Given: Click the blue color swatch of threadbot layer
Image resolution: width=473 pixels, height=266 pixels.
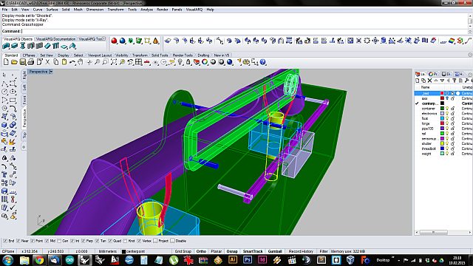Looking at the screenshot, I should coord(442,149).
